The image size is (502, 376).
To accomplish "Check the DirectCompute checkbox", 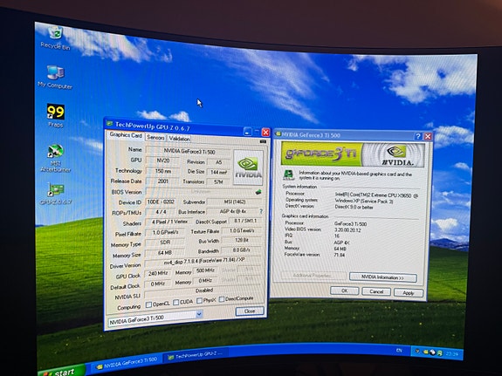I will (222, 299).
